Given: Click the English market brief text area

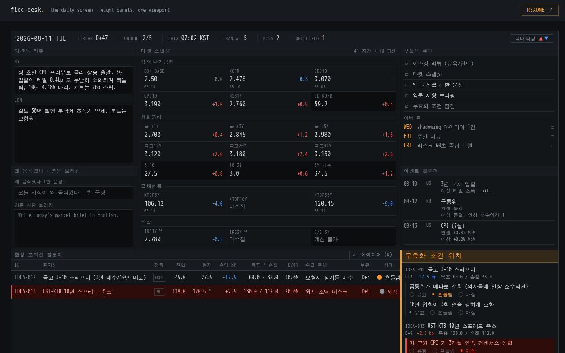Looking at the screenshot, I should coord(74,228).
